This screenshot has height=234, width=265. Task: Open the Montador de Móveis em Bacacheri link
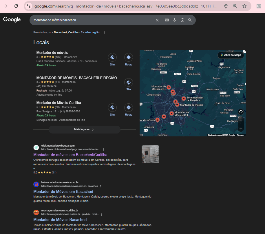(x=63, y=191)
